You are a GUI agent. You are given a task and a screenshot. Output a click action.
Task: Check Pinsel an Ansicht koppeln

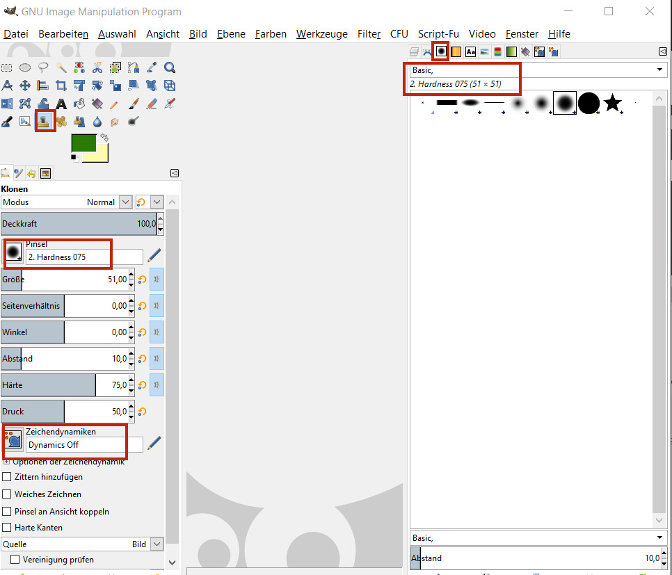point(7,511)
